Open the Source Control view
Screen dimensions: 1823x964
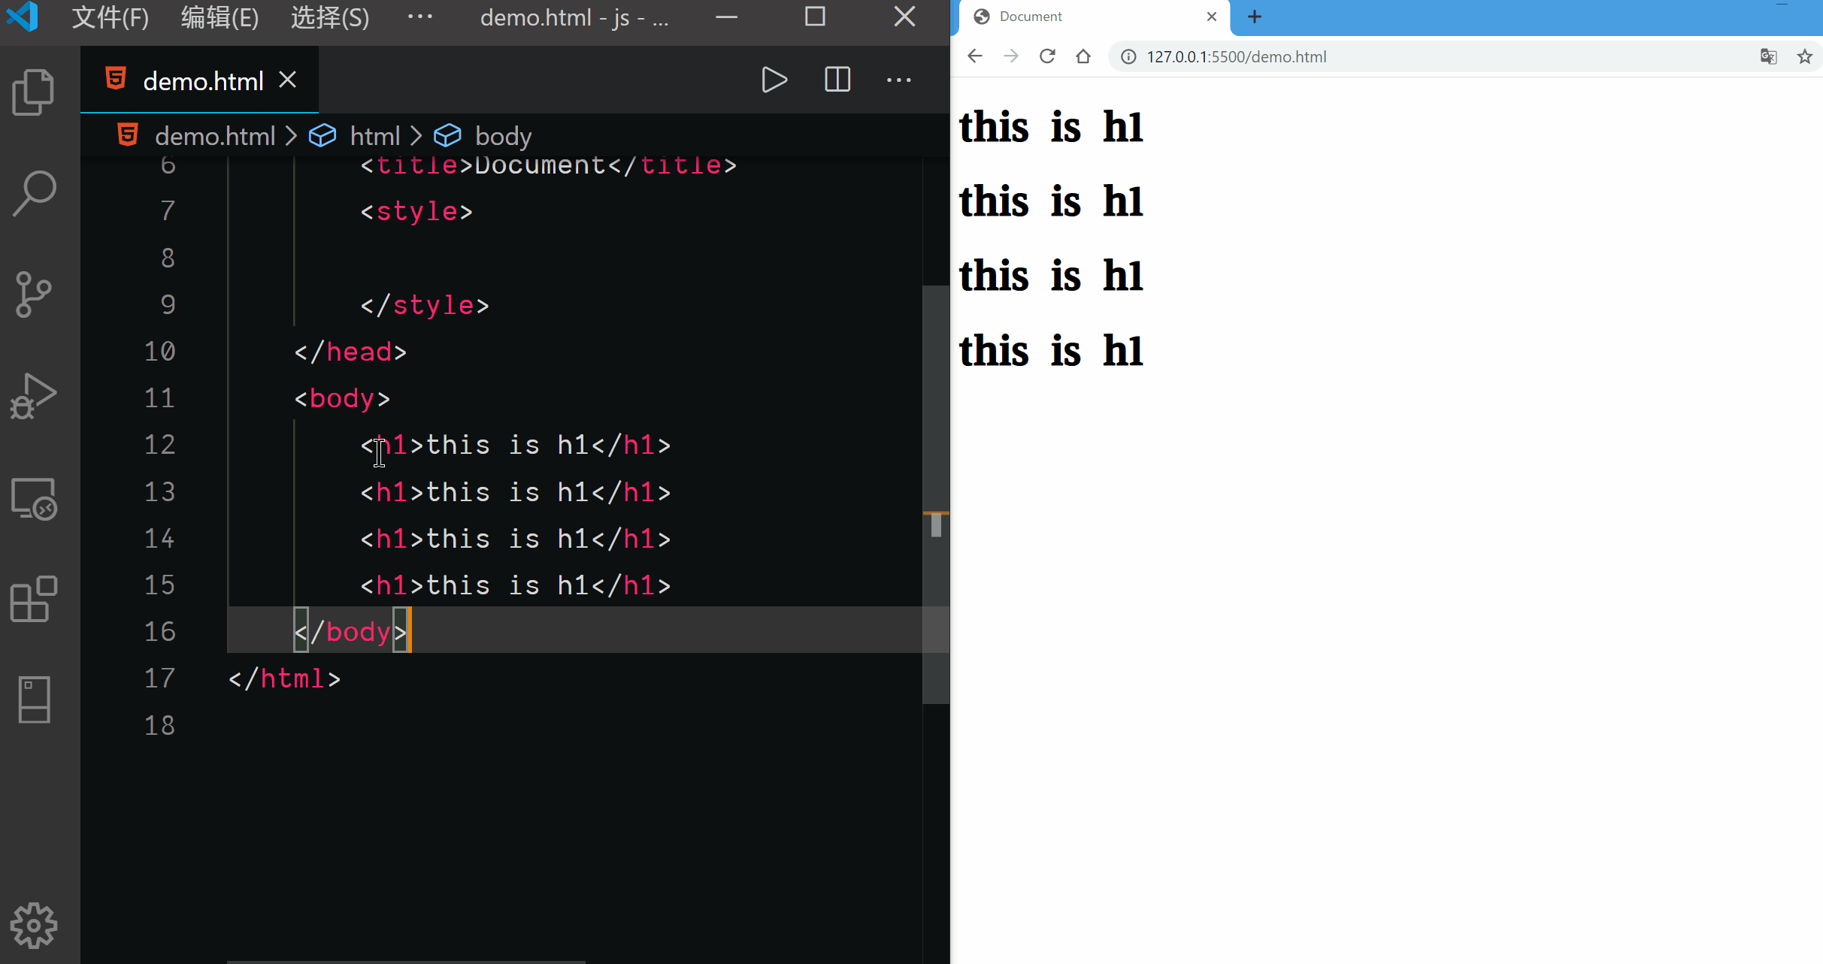[33, 295]
